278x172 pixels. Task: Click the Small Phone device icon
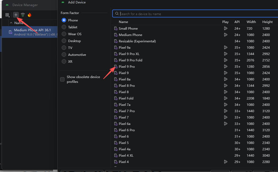click(116, 29)
